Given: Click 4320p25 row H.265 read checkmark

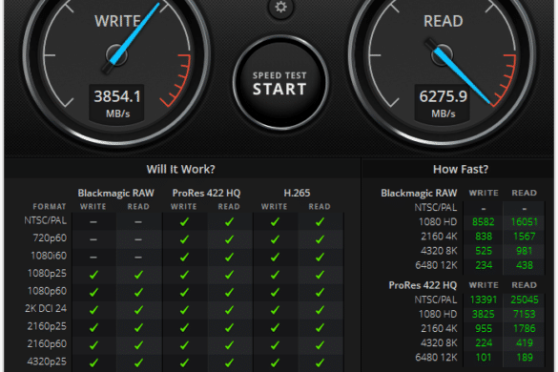Looking at the screenshot, I should [320, 362].
